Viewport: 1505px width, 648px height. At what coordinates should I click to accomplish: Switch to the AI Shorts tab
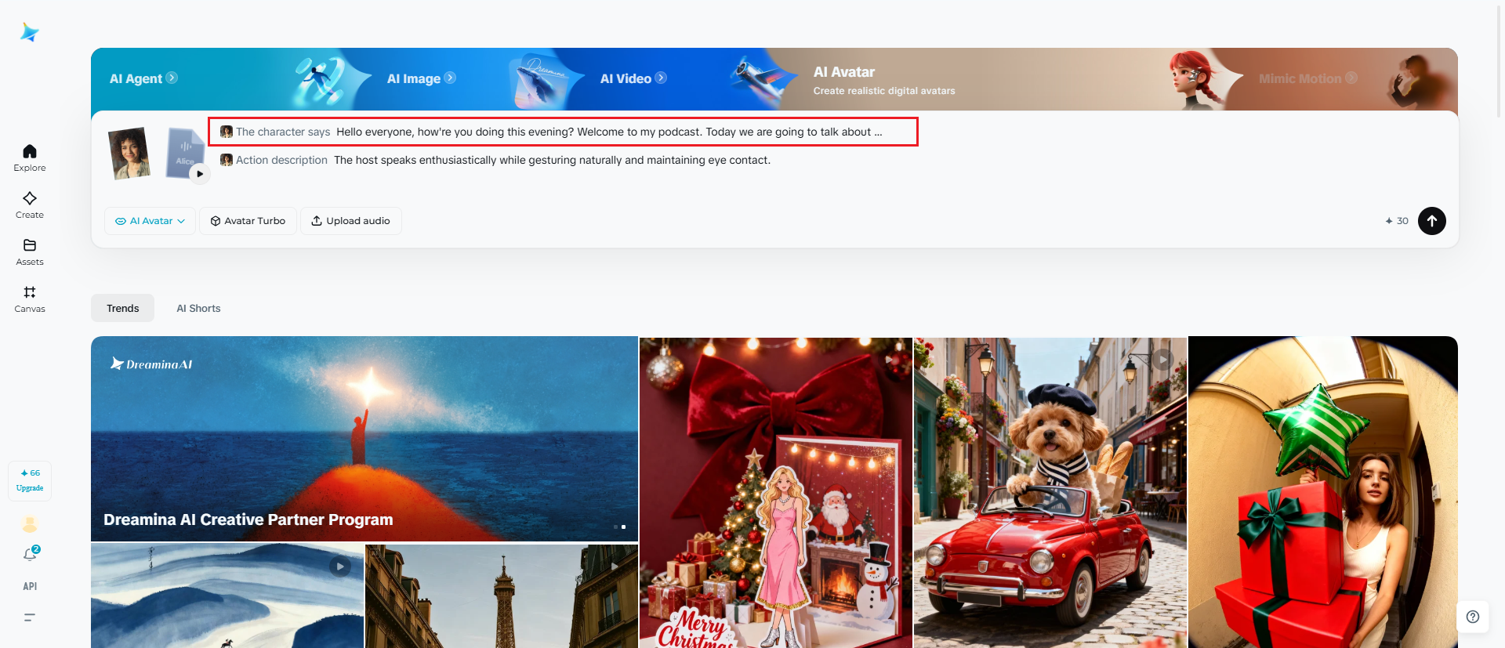[198, 308]
